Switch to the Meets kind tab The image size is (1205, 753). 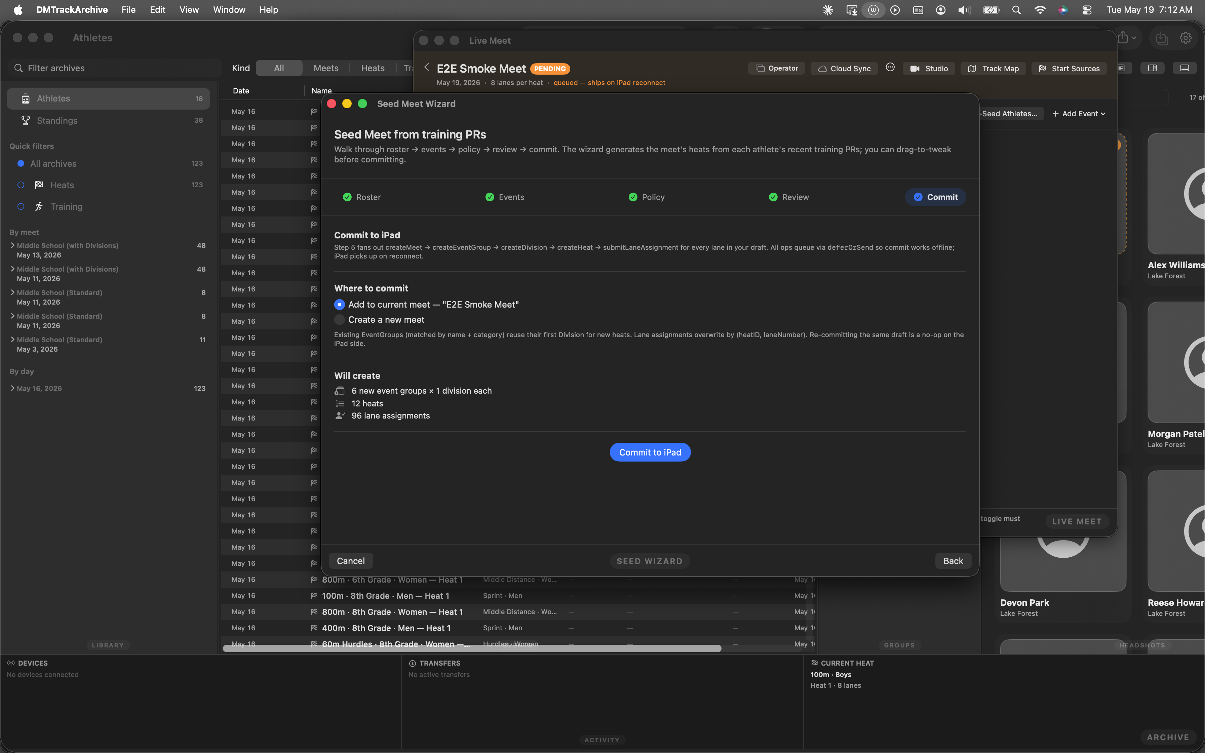click(x=326, y=68)
